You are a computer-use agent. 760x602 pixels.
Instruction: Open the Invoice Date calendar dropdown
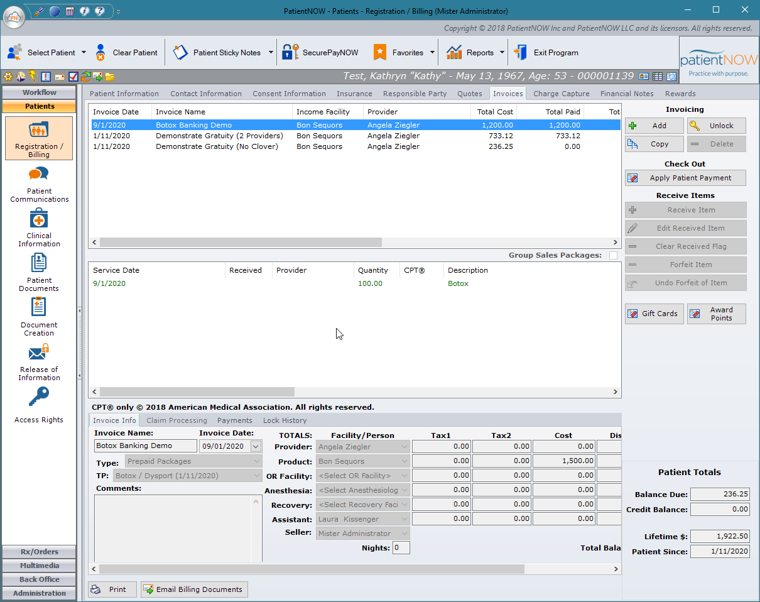coord(255,446)
